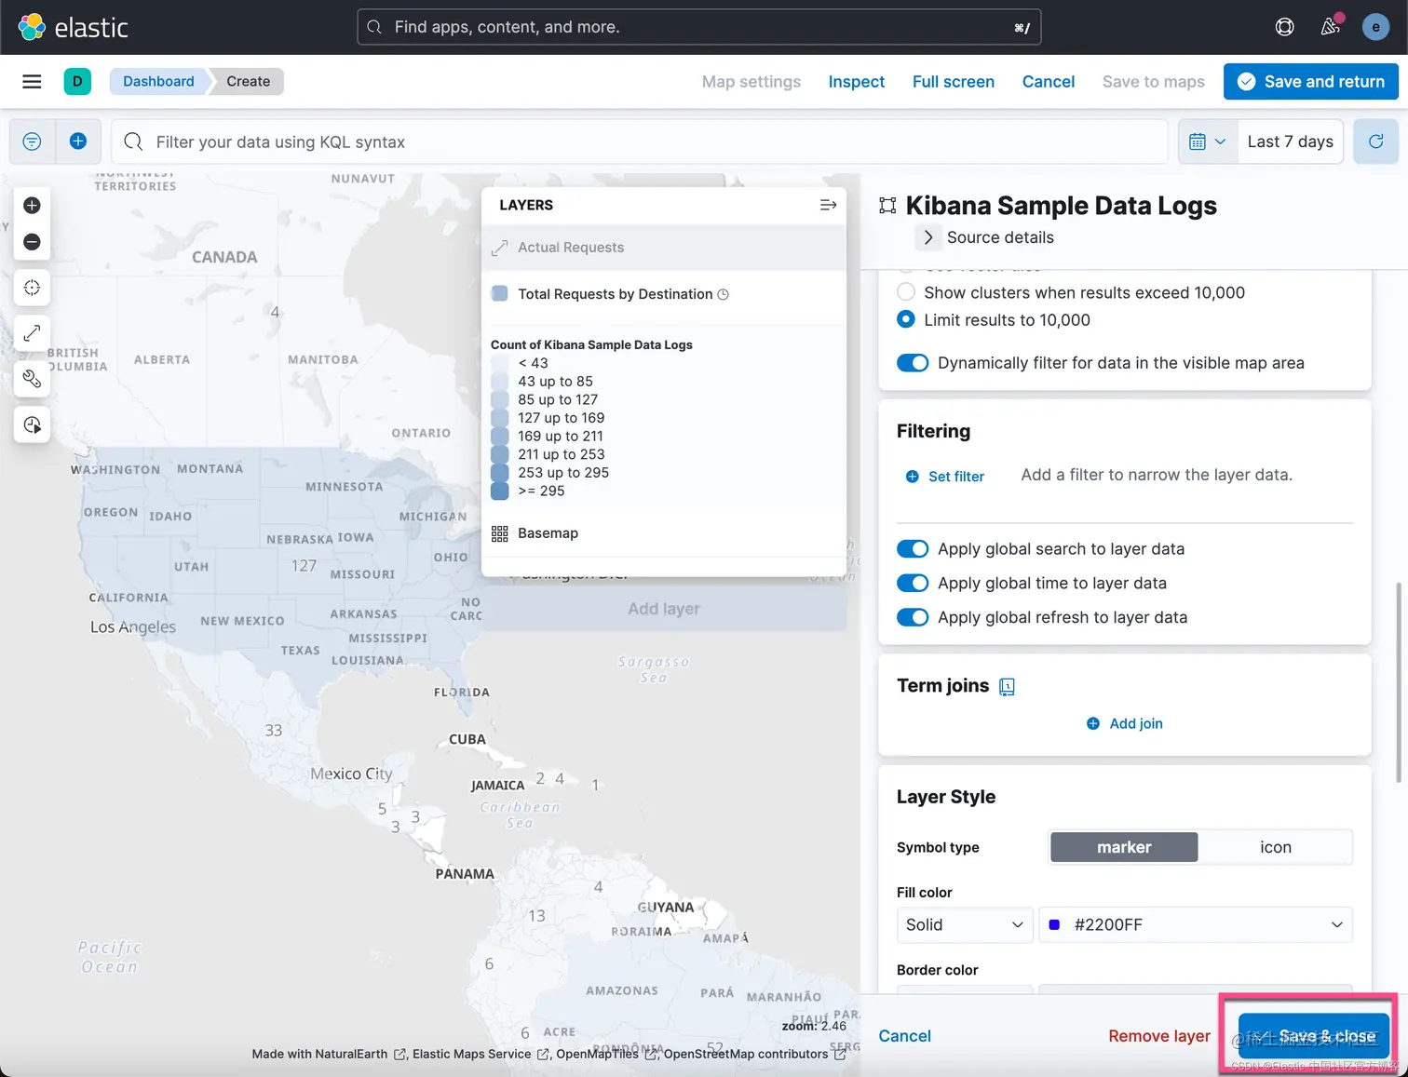Zoom in on the map
This screenshot has width=1408, height=1077.
click(x=32, y=205)
